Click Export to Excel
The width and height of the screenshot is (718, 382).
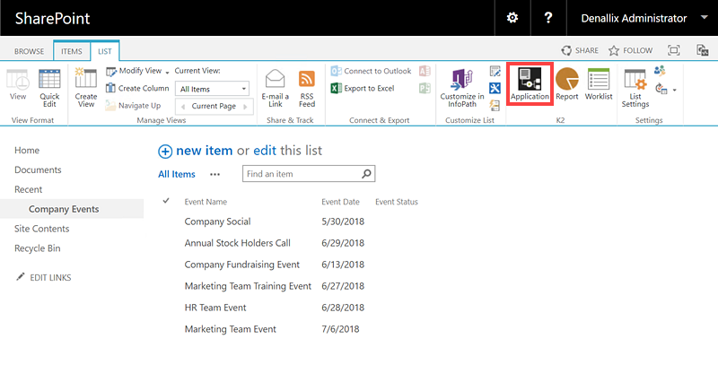click(363, 88)
